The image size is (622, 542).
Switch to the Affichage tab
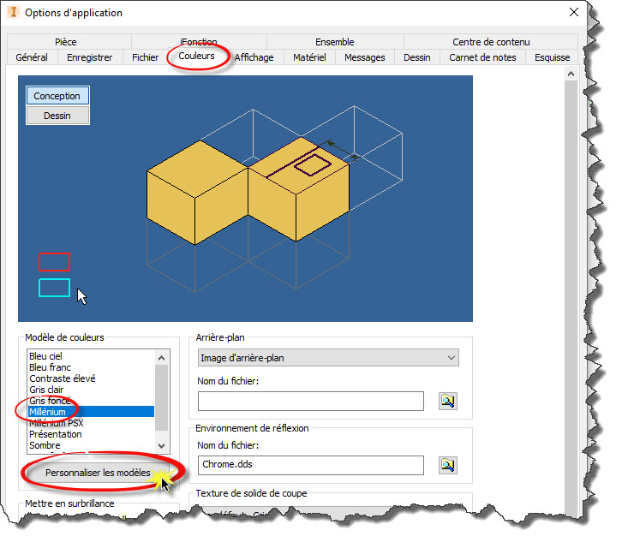(x=254, y=57)
